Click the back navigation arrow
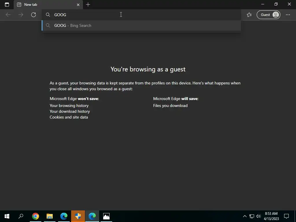The height and width of the screenshot is (222, 296). 8,15
